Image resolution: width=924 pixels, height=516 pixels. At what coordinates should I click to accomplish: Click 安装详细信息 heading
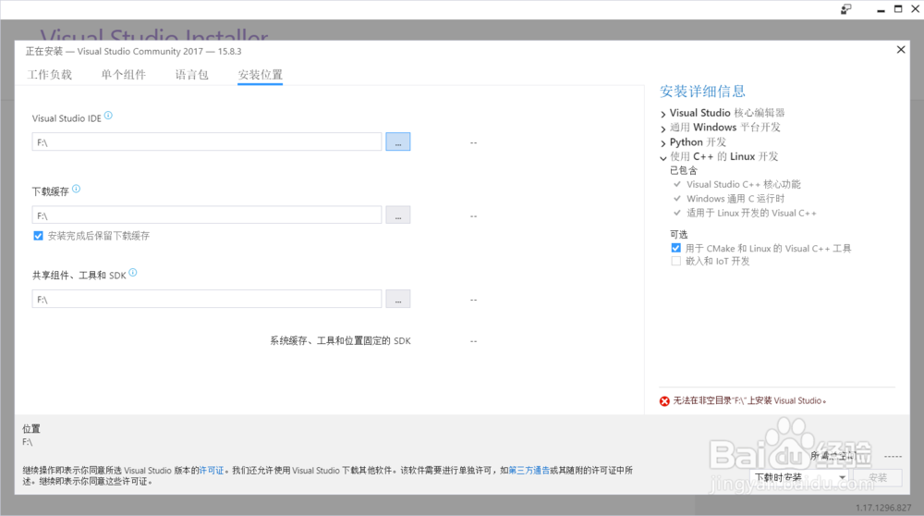pos(702,92)
